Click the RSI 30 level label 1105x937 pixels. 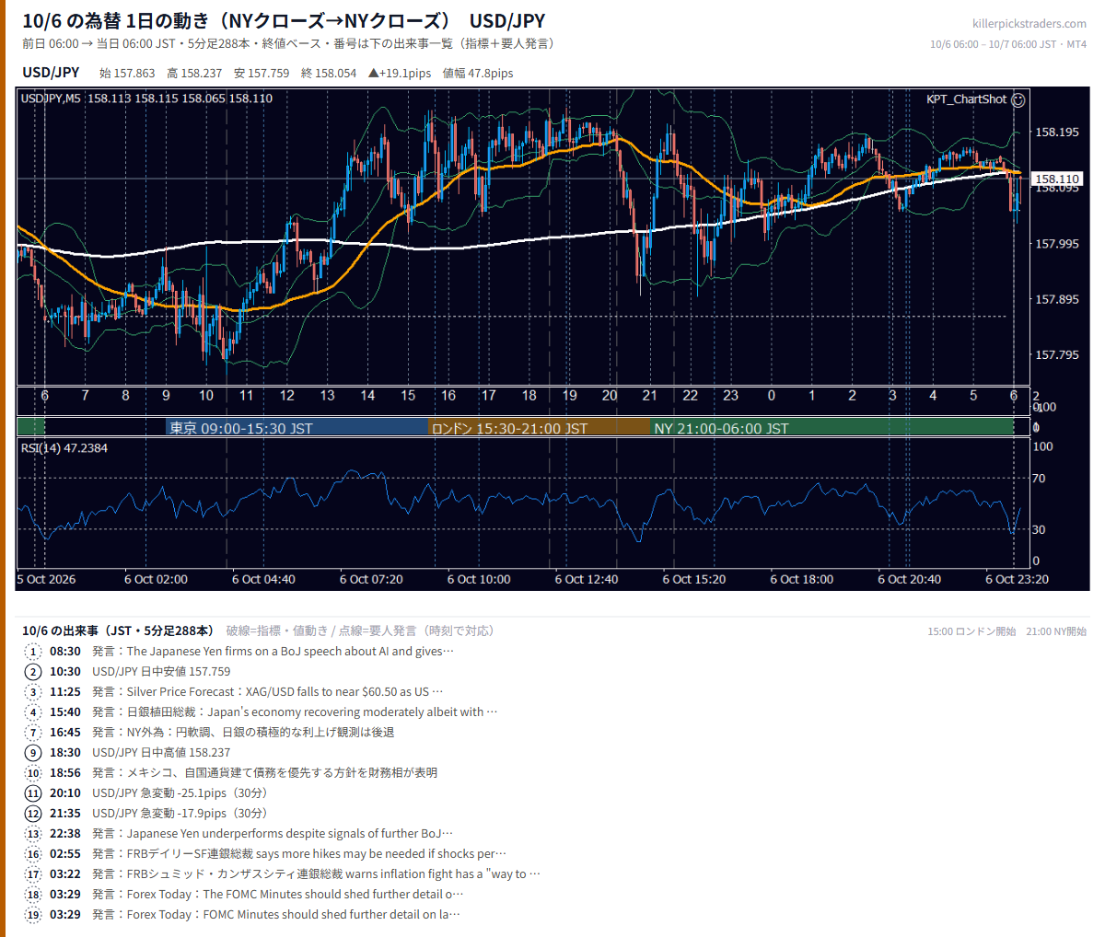click(x=1039, y=530)
